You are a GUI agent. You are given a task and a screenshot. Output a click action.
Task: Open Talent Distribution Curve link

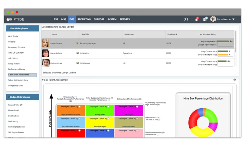click(x=18, y=80)
